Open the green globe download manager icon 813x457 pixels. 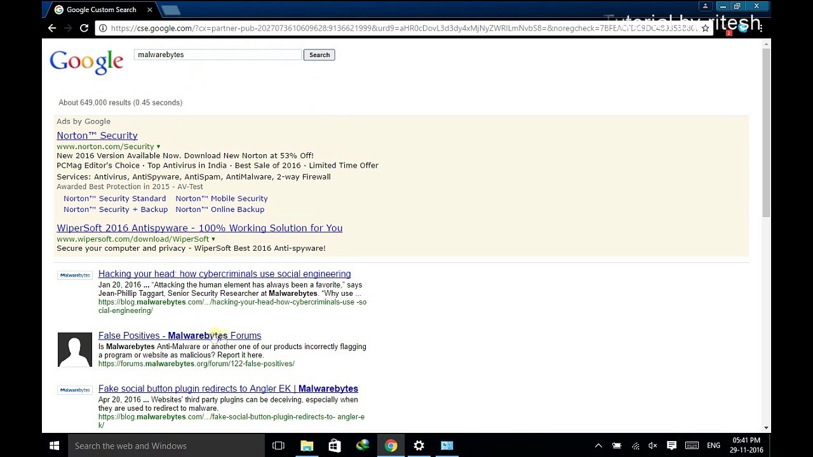tap(363, 446)
